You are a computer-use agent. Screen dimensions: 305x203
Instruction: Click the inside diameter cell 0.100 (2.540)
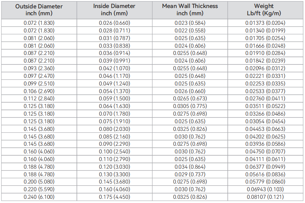114,151
